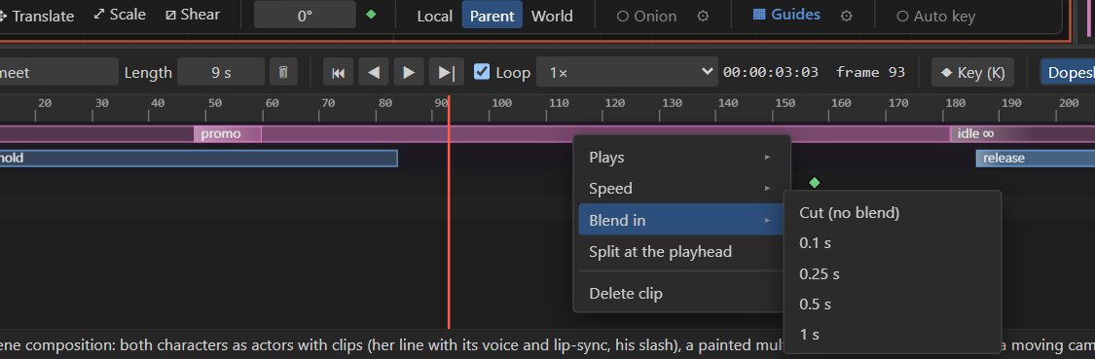Viewport: 1095px width, 359px height.
Task: Open Guides settings gear
Action: click(847, 17)
